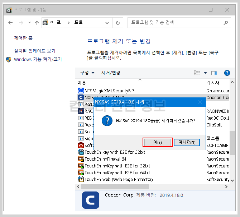Expand the address bar history dropdown
This screenshot has width=240, height=217.
pyautogui.click(x=107, y=23)
